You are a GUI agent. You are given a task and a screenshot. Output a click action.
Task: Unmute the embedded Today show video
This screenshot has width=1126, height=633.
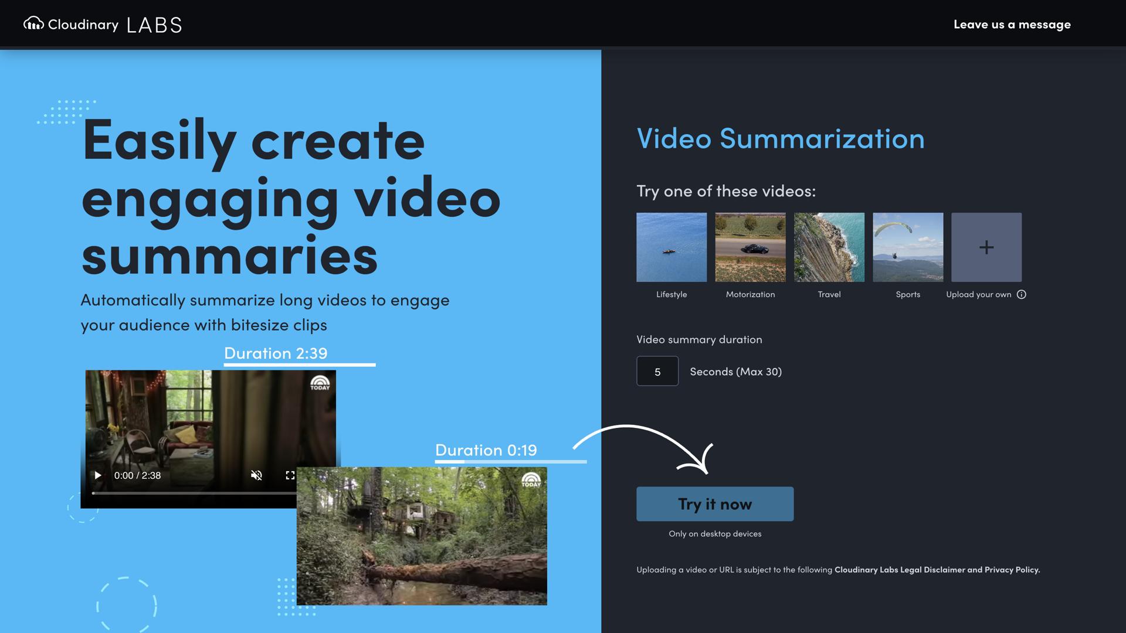point(257,475)
